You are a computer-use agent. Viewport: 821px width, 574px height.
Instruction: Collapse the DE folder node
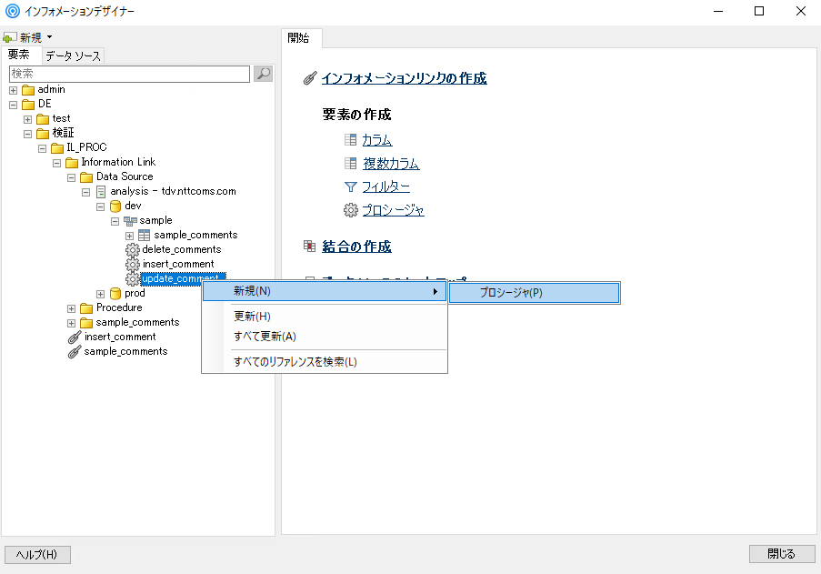[13, 105]
